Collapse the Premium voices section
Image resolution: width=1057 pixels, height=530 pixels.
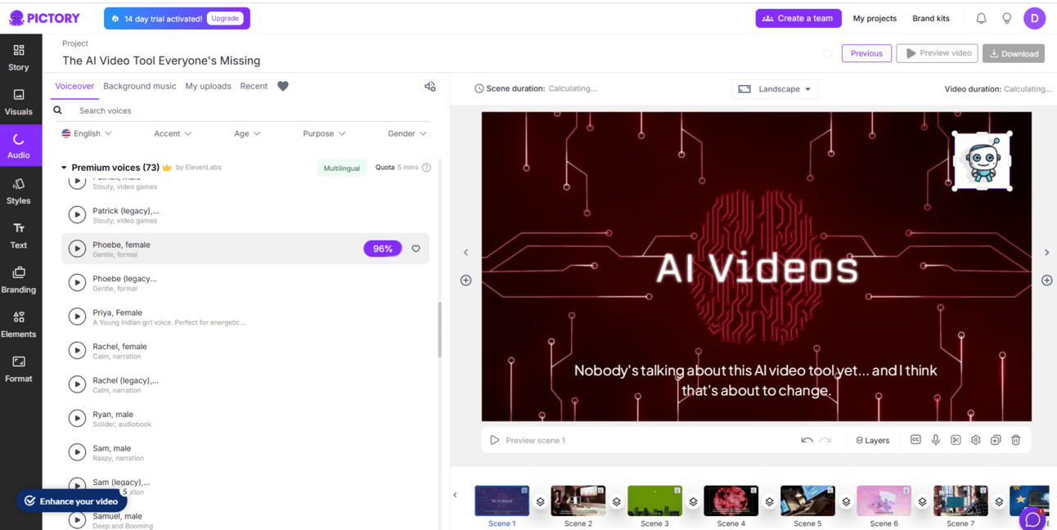[64, 168]
